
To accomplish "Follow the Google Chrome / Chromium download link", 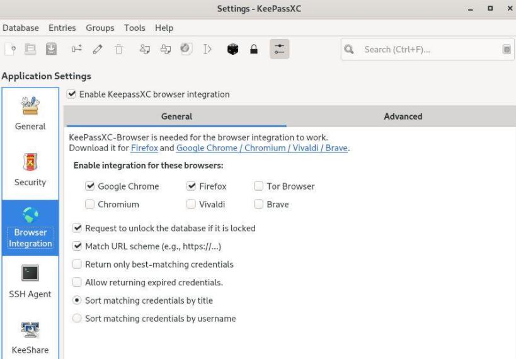I will (262, 148).
